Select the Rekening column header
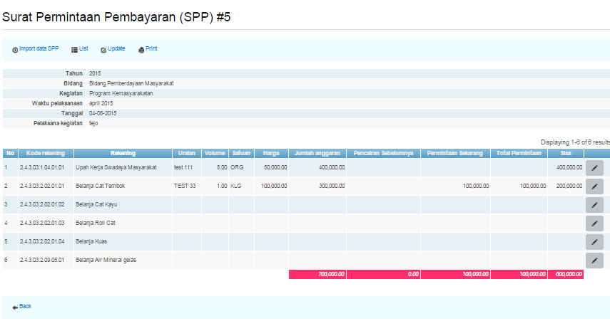 point(123,153)
